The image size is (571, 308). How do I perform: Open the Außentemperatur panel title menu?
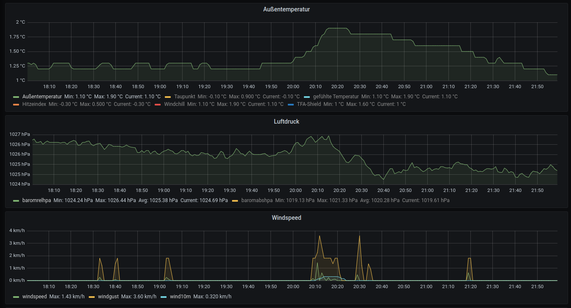click(x=287, y=9)
